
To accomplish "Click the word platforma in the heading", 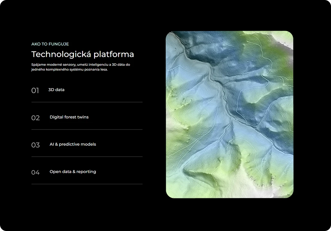I will click(x=114, y=54).
